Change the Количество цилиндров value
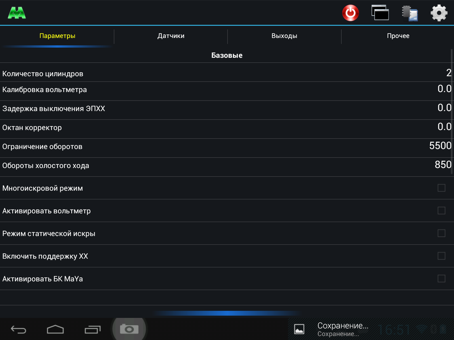The height and width of the screenshot is (340, 454). coord(449,73)
